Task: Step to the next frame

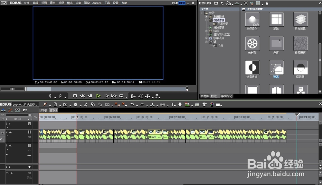Action: coord(106,96)
